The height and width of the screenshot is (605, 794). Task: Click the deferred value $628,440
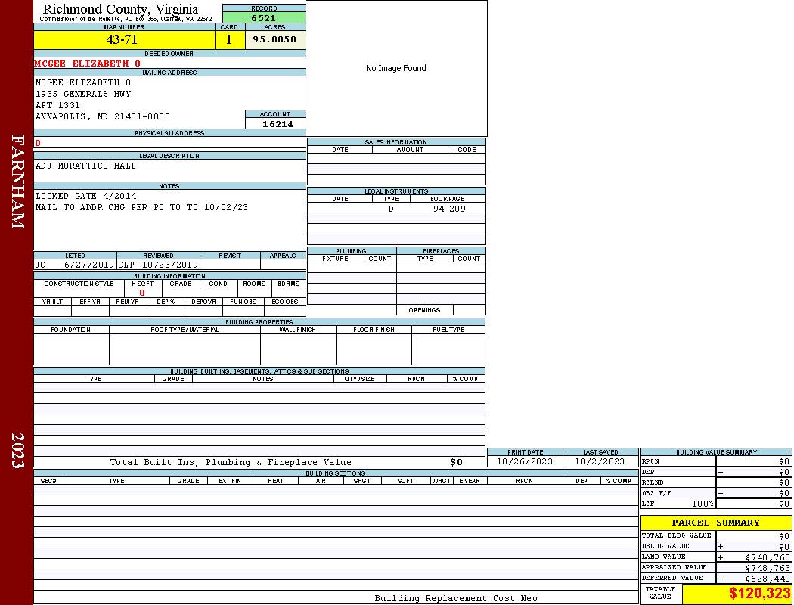[x=767, y=578]
